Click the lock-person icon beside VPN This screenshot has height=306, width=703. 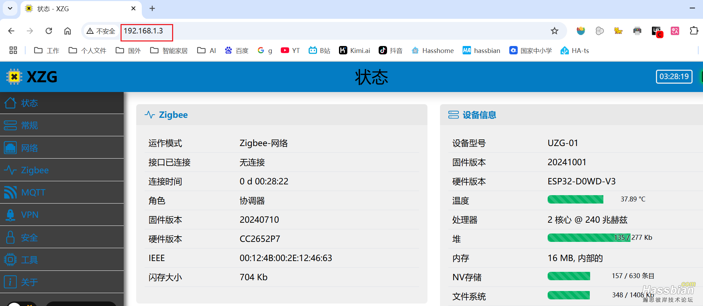point(10,215)
